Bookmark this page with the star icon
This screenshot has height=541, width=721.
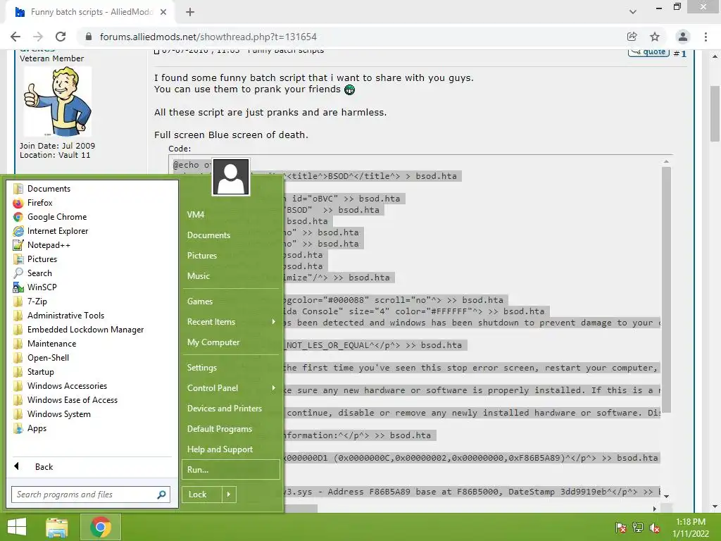pyautogui.click(x=655, y=37)
